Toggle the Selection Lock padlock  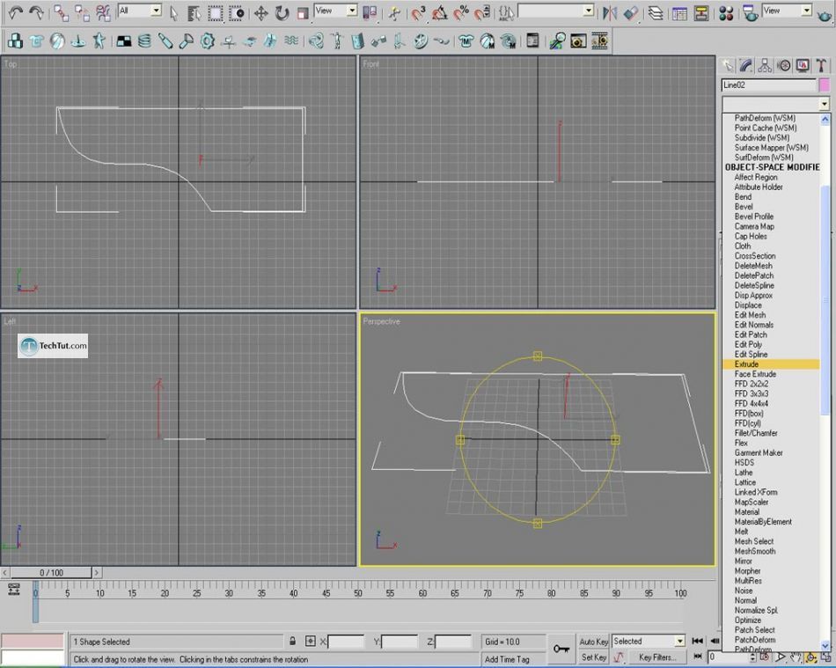[x=292, y=641]
